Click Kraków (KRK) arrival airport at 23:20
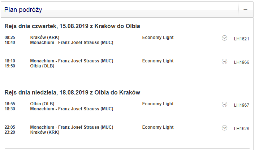This screenshot has height=150, width=255. 45,132
